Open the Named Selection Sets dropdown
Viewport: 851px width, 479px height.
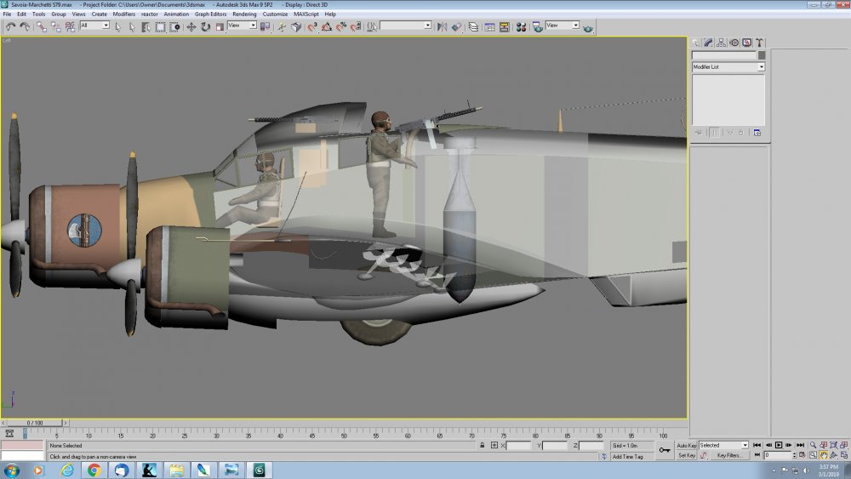tap(405, 26)
